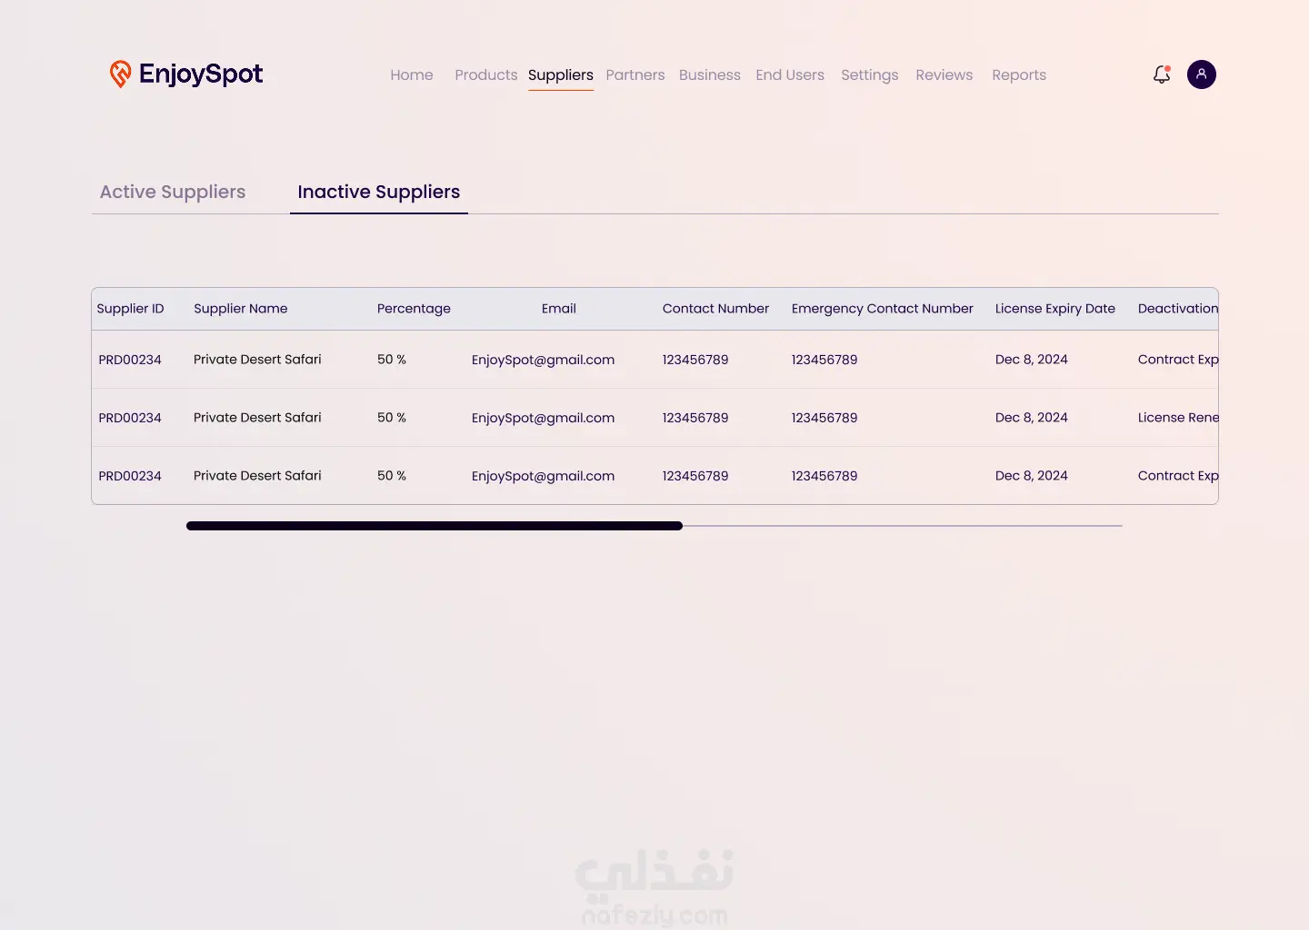
Task: Select the Inactive Suppliers tab
Action: tap(379, 192)
